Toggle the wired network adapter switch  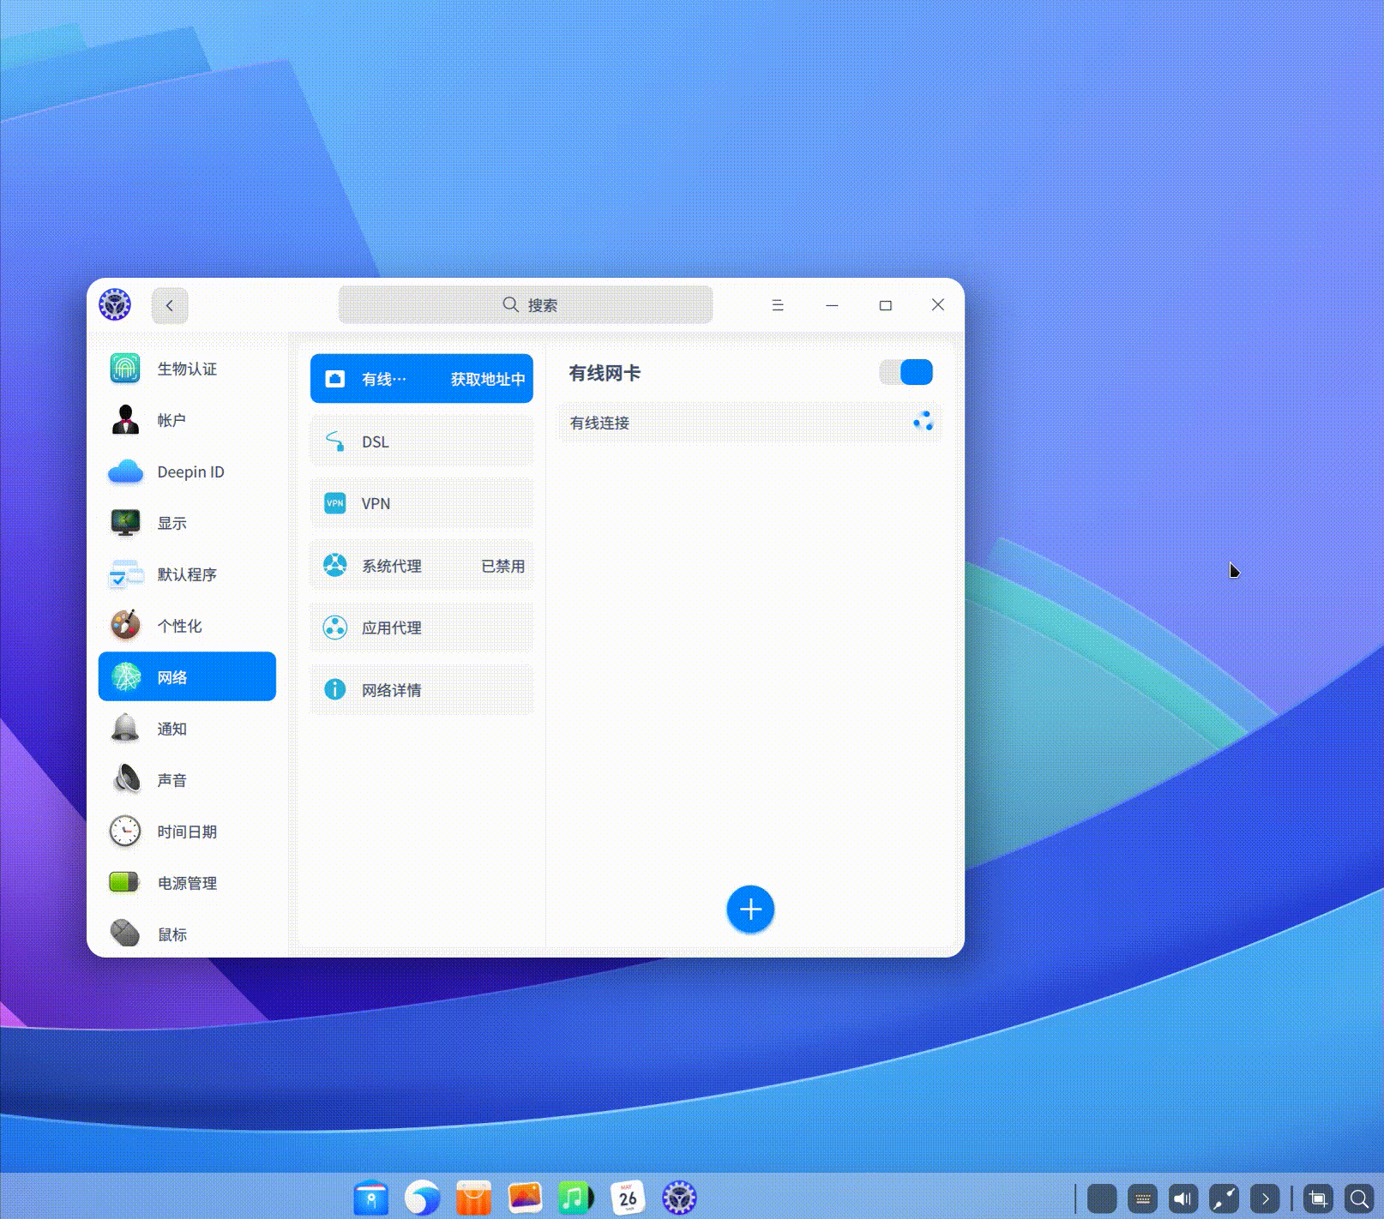click(x=906, y=373)
